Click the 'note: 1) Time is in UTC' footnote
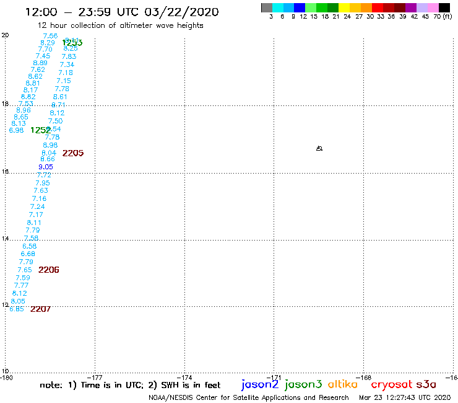Viewport: 458px width, 403px height. tap(130, 385)
